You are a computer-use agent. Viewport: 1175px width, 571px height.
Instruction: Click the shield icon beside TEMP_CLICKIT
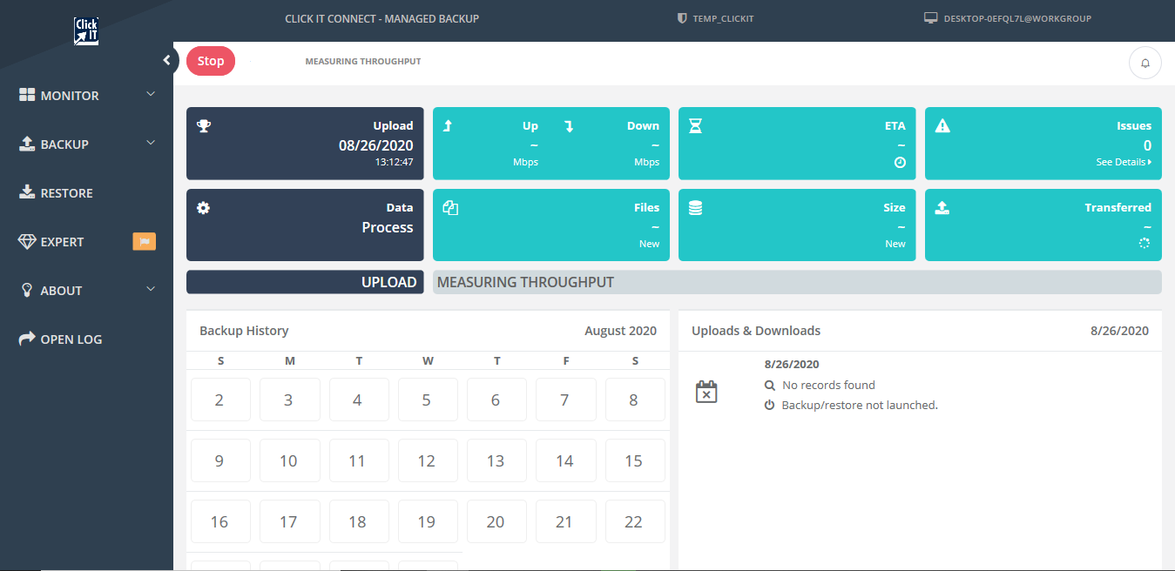[x=682, y=18]
